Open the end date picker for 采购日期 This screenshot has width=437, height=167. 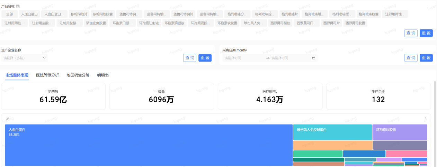pos(290,58)
